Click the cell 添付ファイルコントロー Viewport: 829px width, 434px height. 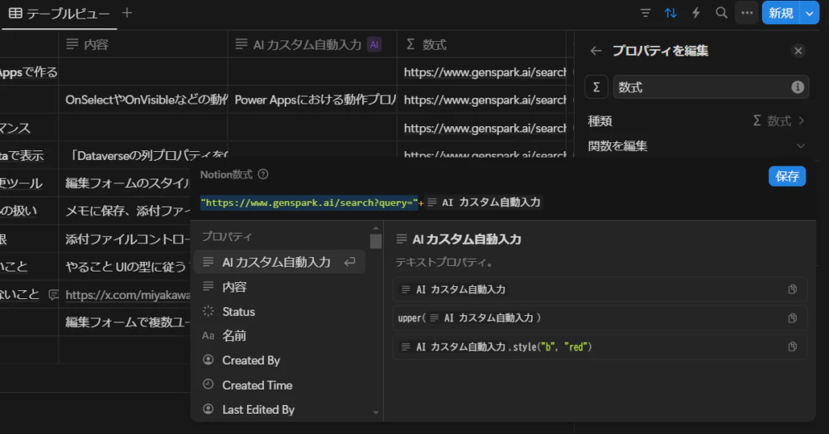(x=125, y=239)
